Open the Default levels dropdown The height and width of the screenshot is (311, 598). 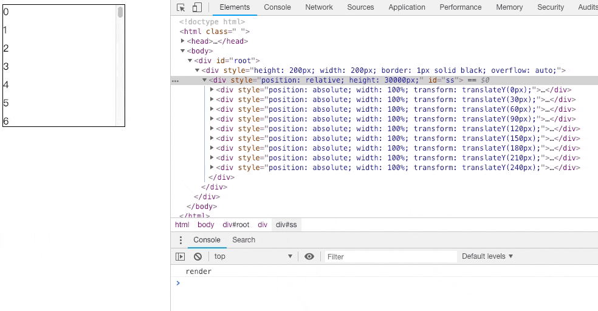487,256
